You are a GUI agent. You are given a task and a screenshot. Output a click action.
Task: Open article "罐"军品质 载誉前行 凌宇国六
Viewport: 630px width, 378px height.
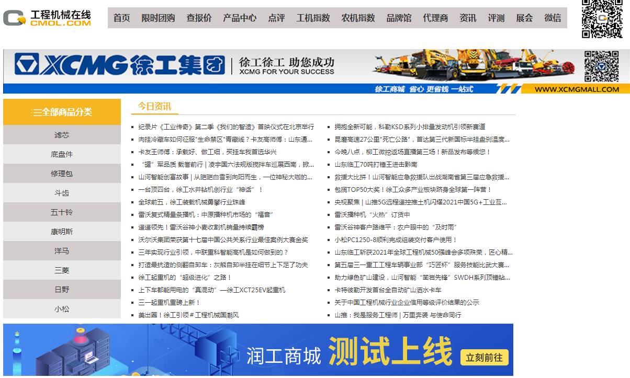coord(227,165)
